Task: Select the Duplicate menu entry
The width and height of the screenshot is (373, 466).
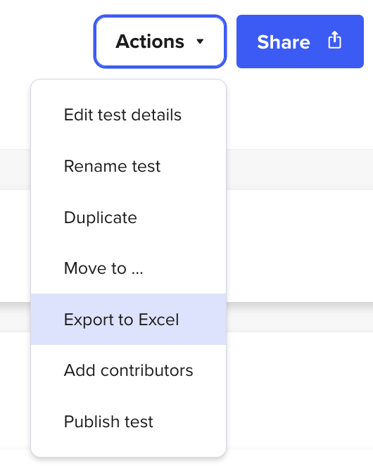Action: tap(128, 218)
